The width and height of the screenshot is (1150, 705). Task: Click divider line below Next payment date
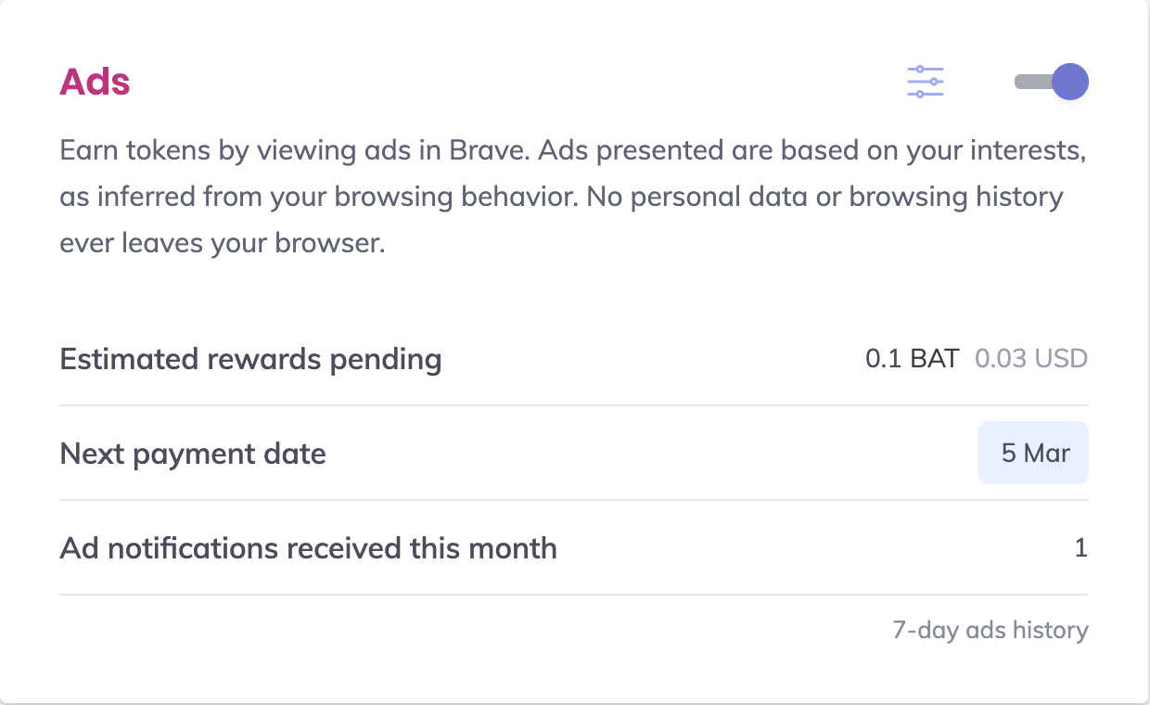point(573,500)
